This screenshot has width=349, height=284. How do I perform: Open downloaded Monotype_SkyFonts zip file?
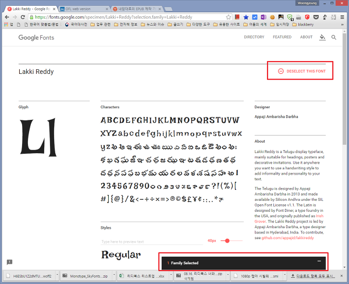(86, 276)
